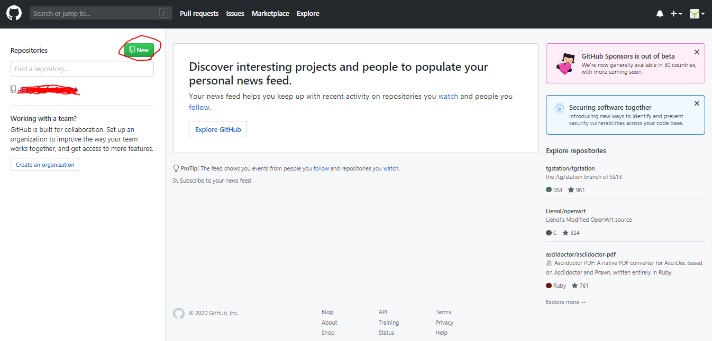Click the repository book icon in sidebar
The width and height of the screenshot is (712, 341).
pos(13,89)
